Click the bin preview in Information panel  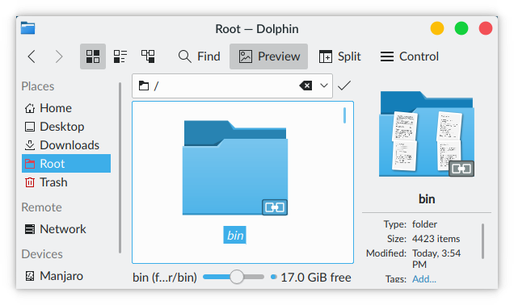point(427,134)
